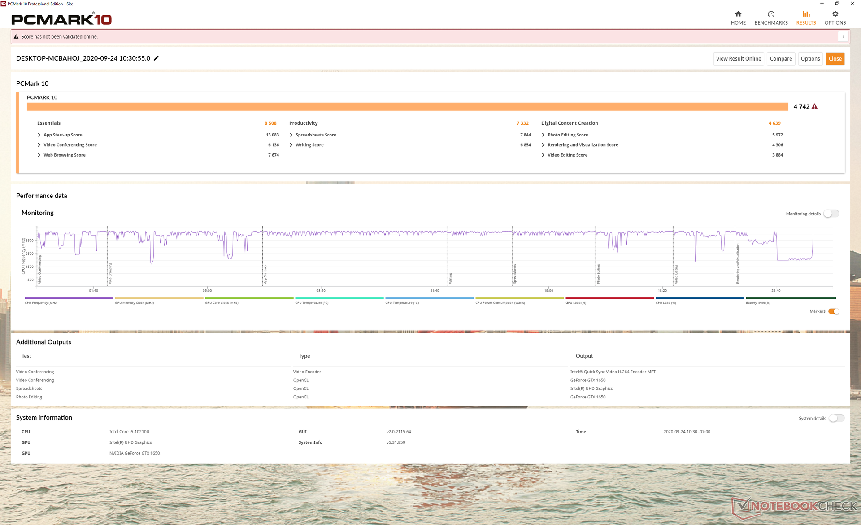Click the Essentials score 8 508
This screenshot has width=861, height=525.
coord(270,123)
